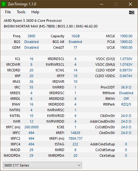Screen dimensions: 138x171
Task: Select the RttPark RZQ/5 value
Action: coord(126,104)
